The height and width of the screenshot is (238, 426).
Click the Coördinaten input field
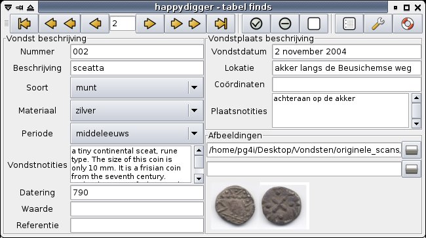coord(347,84)
